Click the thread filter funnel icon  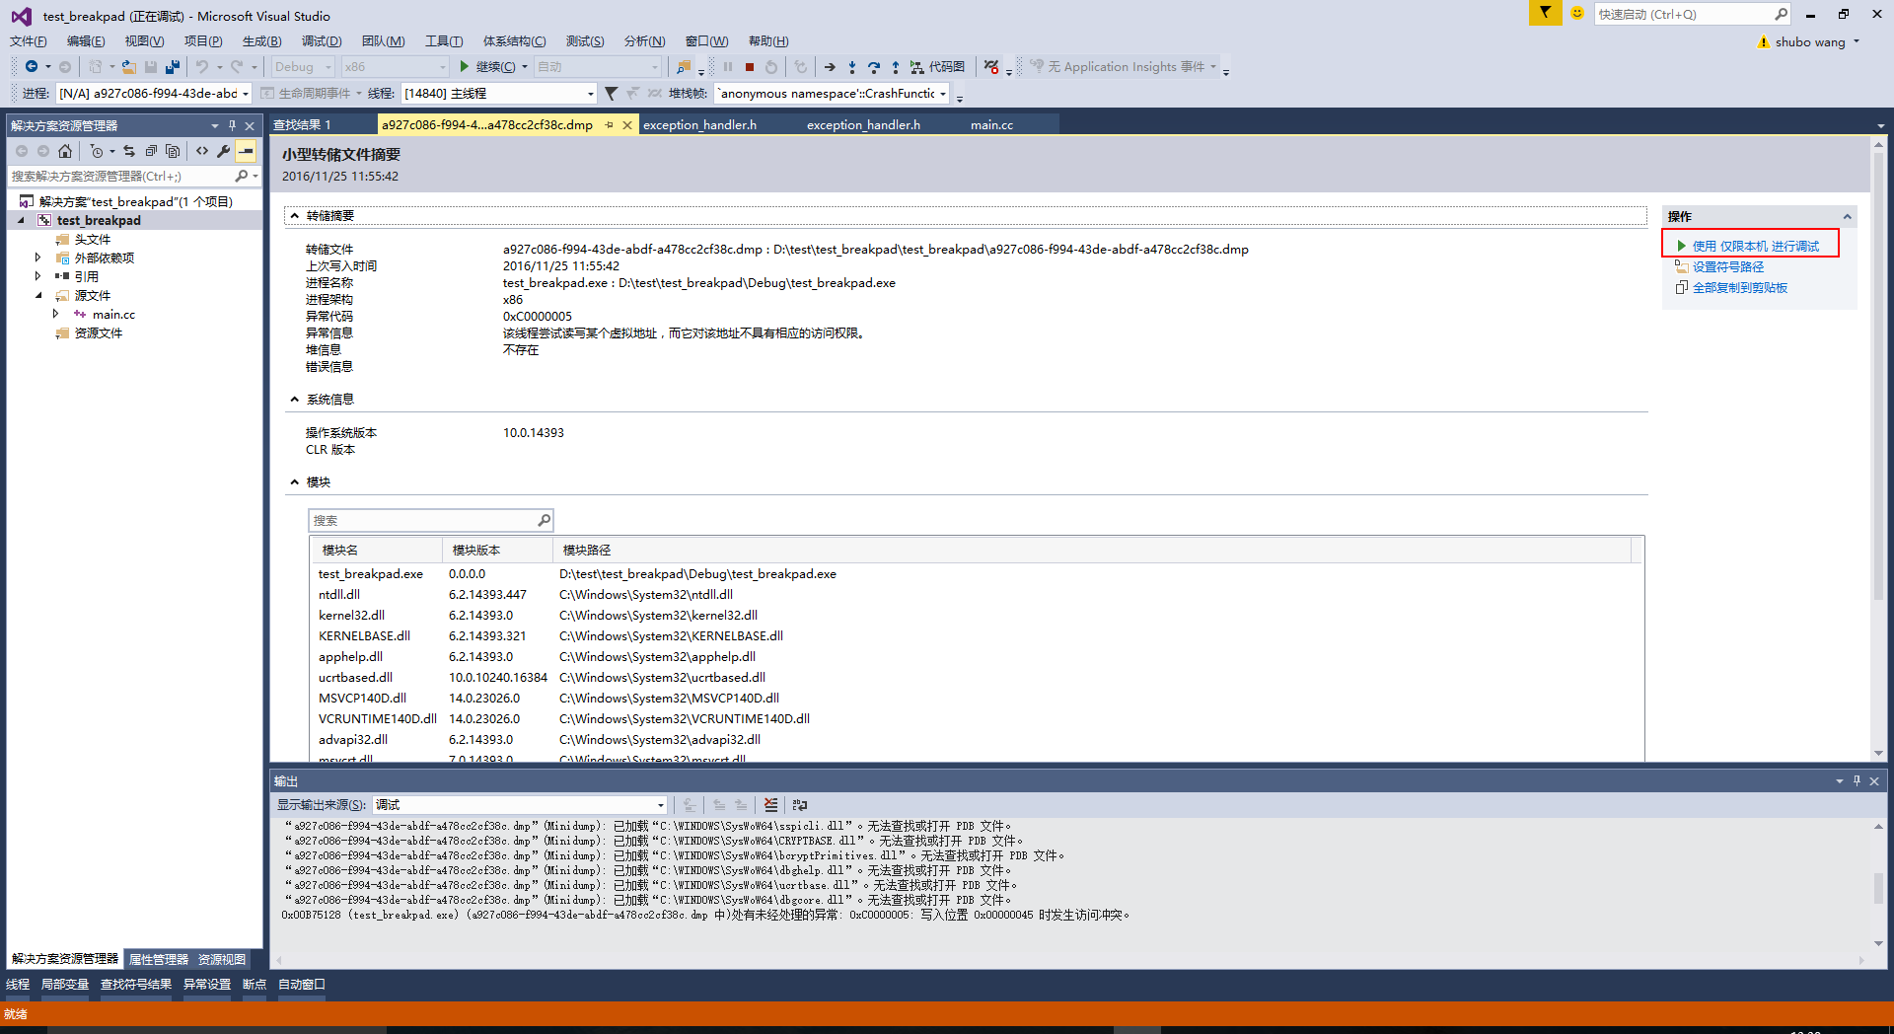[x=612, y=94]
